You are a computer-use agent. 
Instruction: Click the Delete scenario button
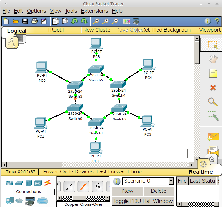158,191
